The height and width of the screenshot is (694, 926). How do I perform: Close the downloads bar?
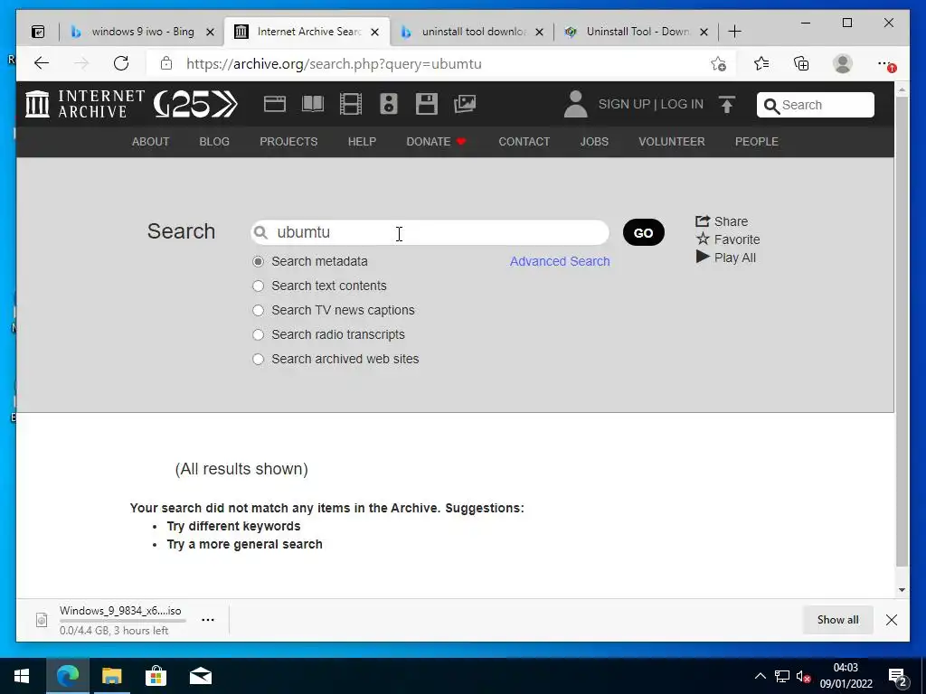click(892, 620)
